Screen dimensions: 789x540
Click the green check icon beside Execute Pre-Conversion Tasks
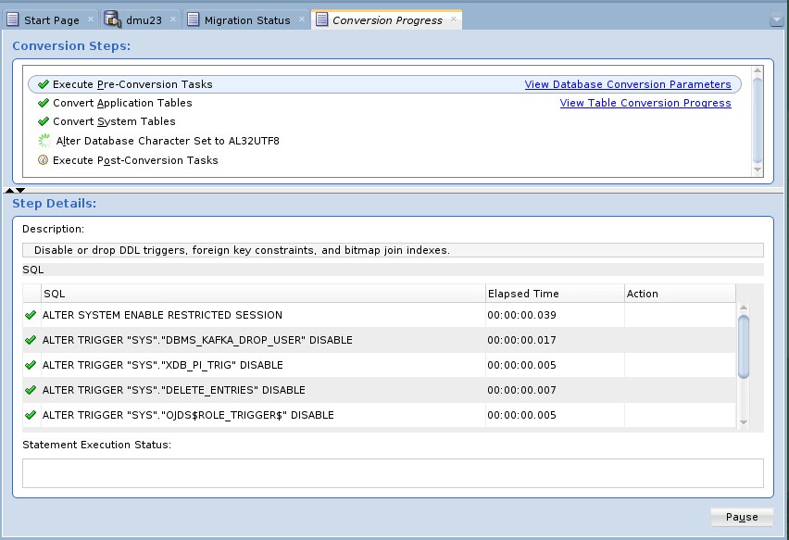(44, 84)
